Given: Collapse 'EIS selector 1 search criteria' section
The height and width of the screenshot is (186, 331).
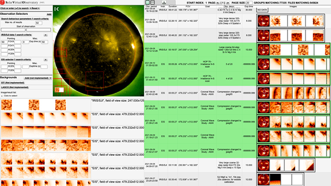Looking at the screenshot, I should click(16, 59).
